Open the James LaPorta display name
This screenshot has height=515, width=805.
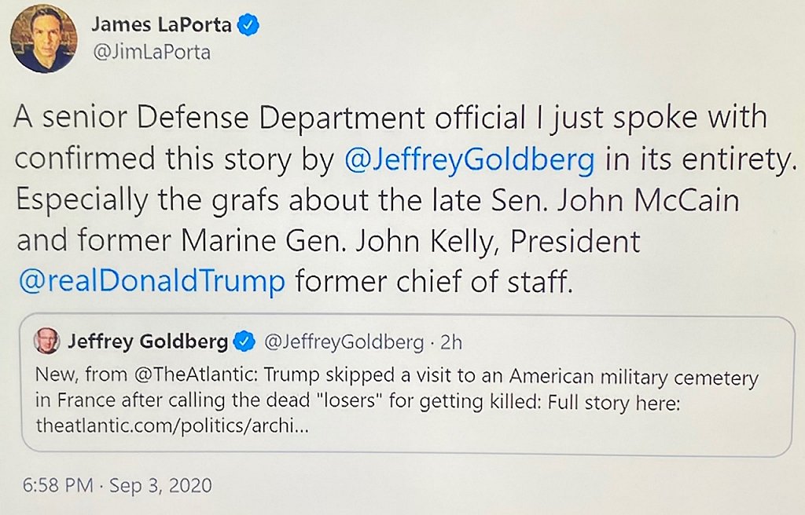point(161,24)
